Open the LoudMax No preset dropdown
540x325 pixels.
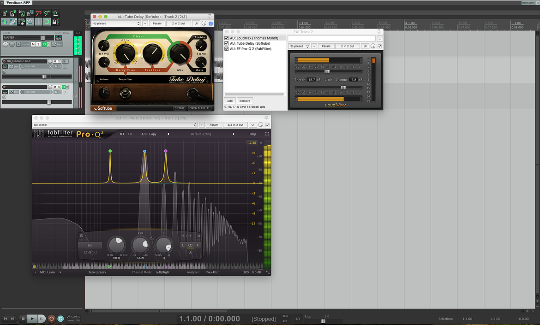point(299,46)
